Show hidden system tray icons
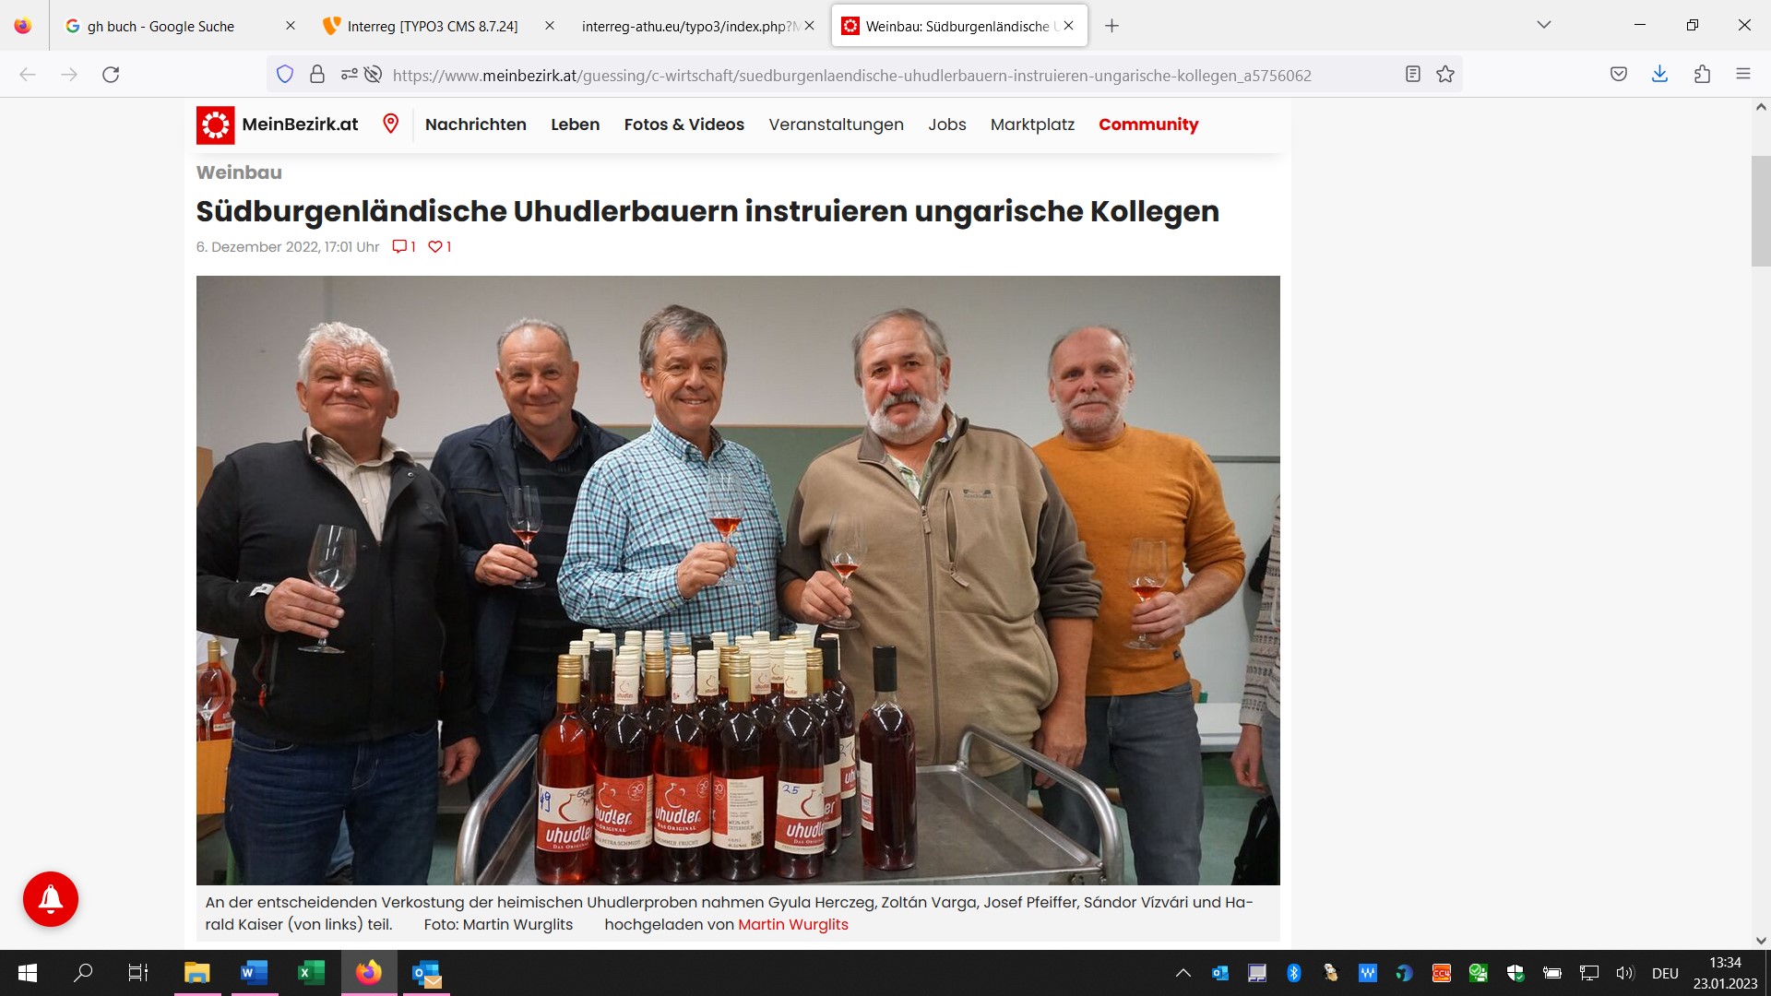 1183,973
